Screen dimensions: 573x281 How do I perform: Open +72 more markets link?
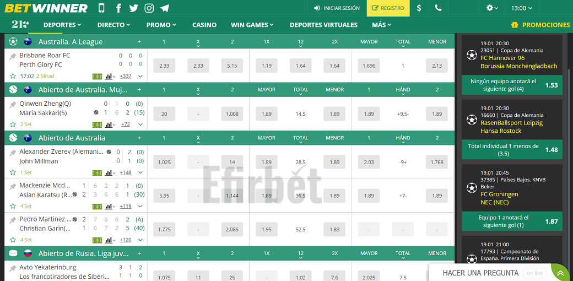click(x=126, y=124)
